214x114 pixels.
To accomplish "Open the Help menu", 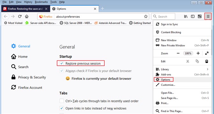I will [x=62, y=2].
